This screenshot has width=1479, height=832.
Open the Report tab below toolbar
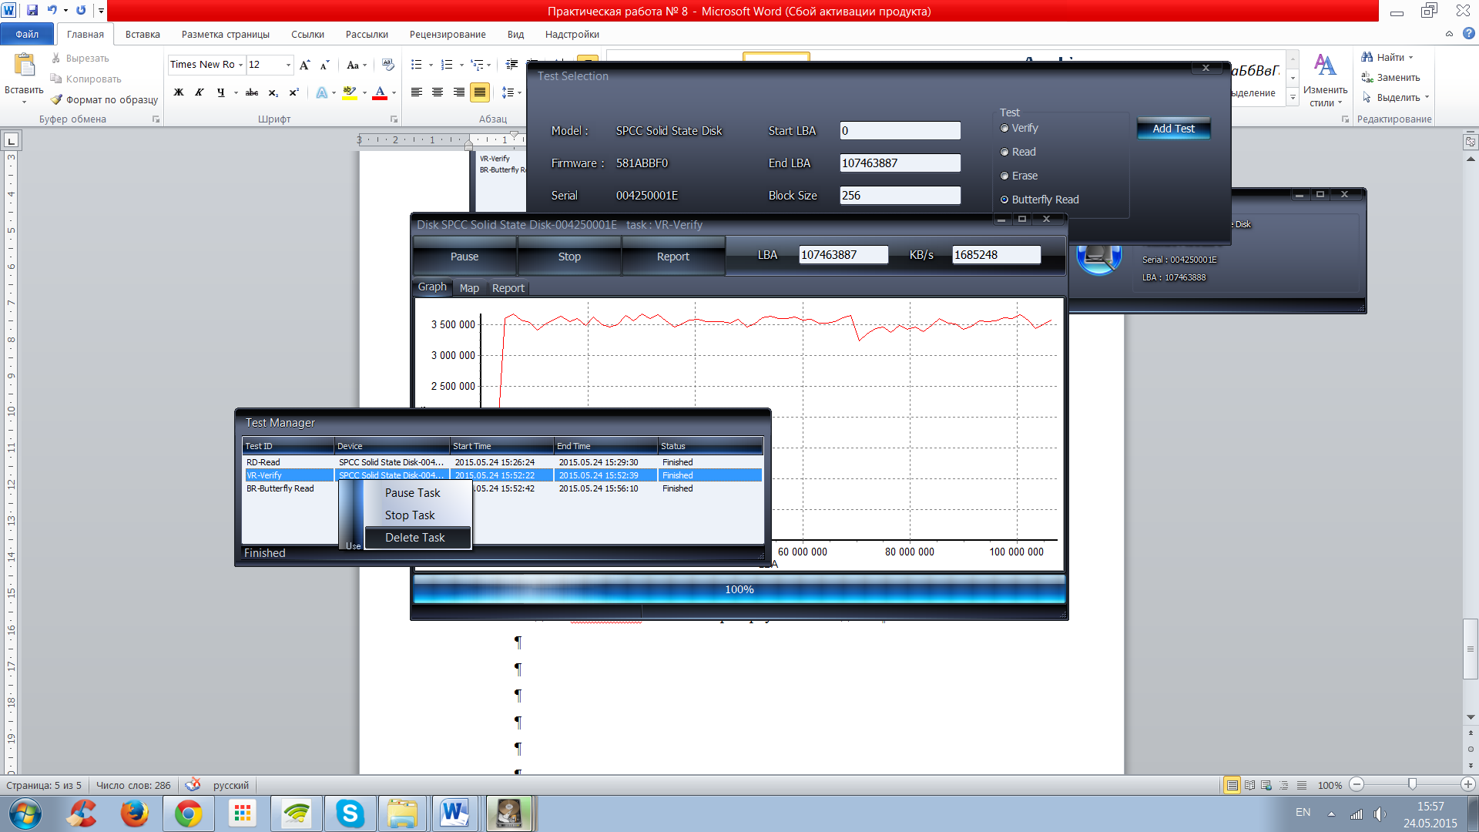[508, 288]
